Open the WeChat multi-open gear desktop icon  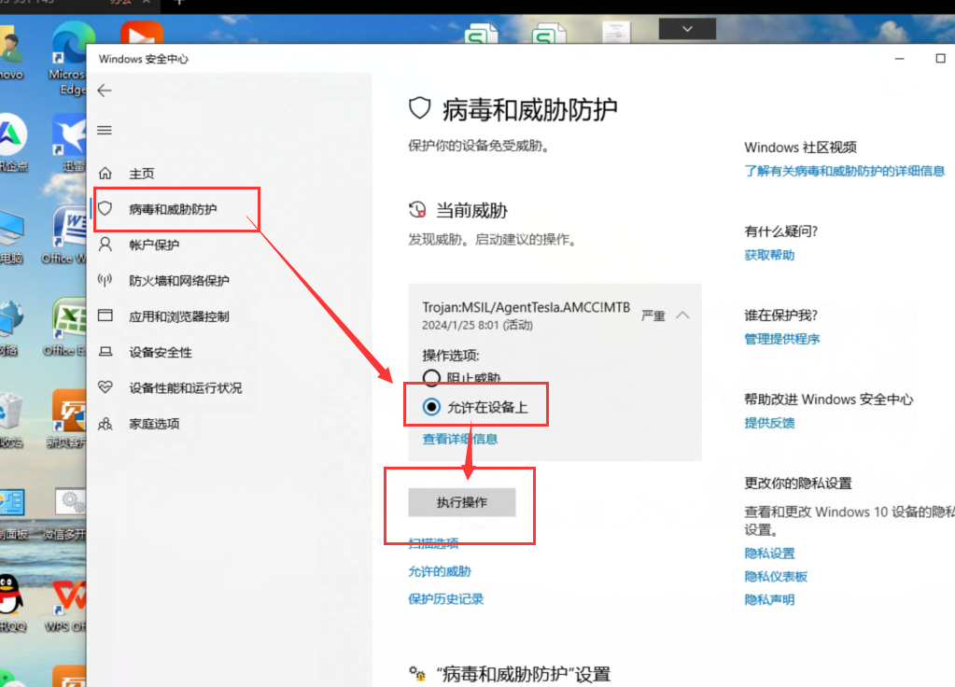[65, 512]
